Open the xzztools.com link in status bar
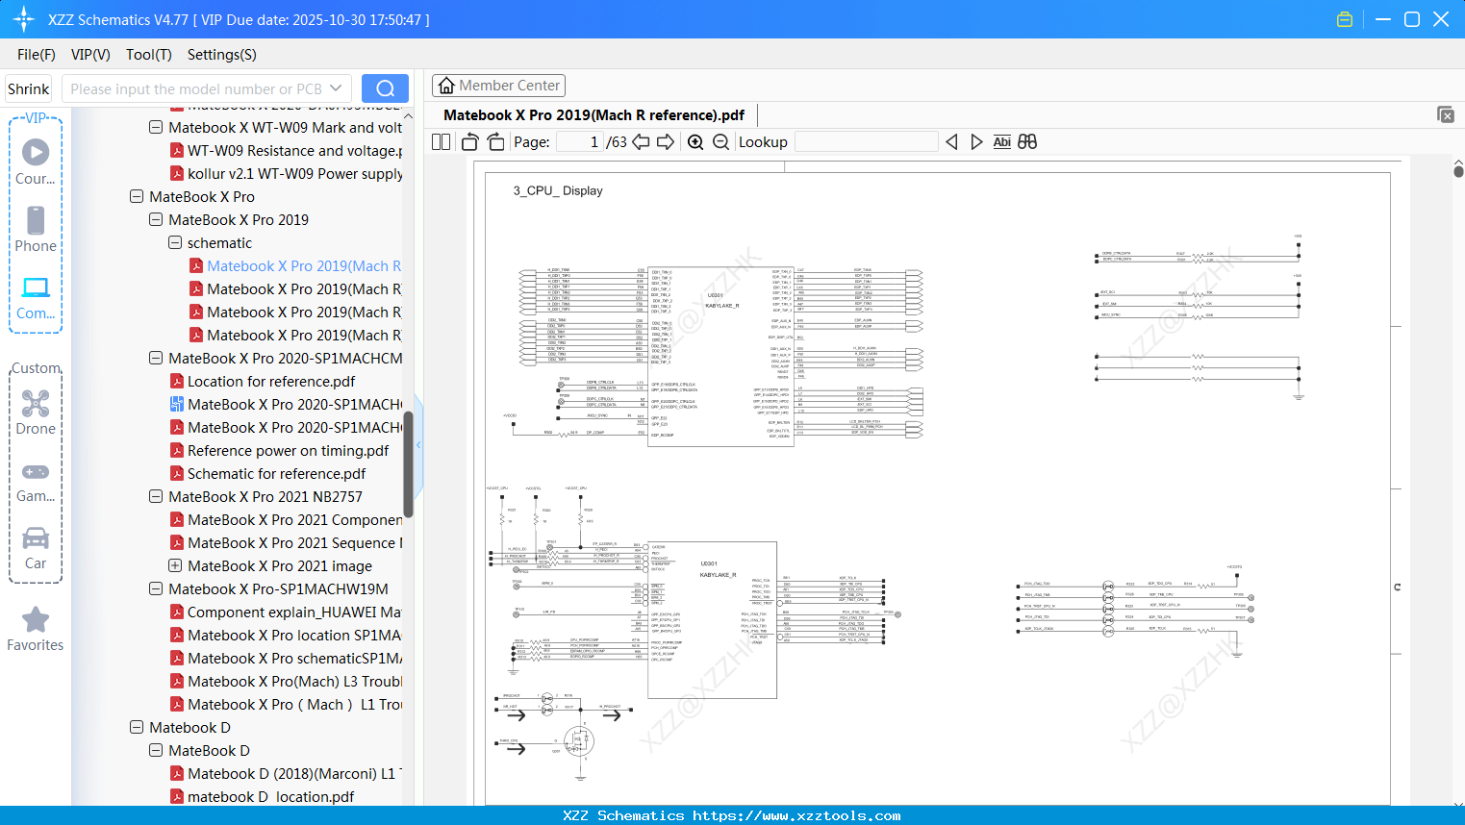The height and width of the screenshot is (825, 1465). [x=796, y=815]
